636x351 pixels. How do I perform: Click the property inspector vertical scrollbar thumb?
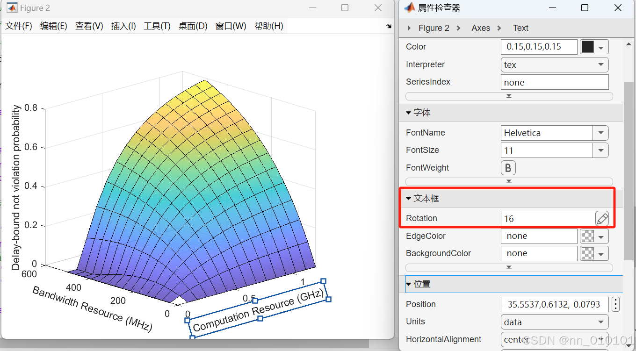(x=629, y=171)
